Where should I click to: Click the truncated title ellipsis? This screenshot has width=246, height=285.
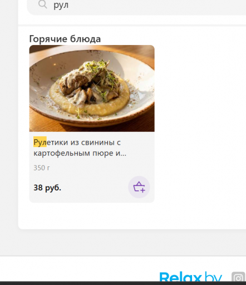[124, 154]
